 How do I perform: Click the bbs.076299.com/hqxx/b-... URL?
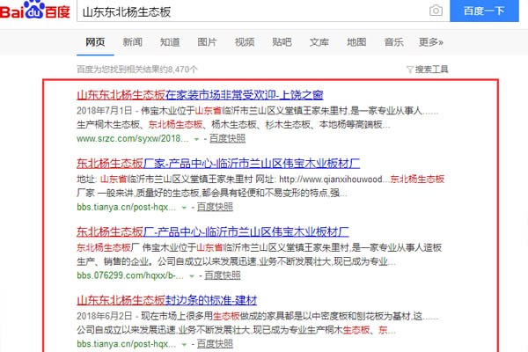point(130,275)
